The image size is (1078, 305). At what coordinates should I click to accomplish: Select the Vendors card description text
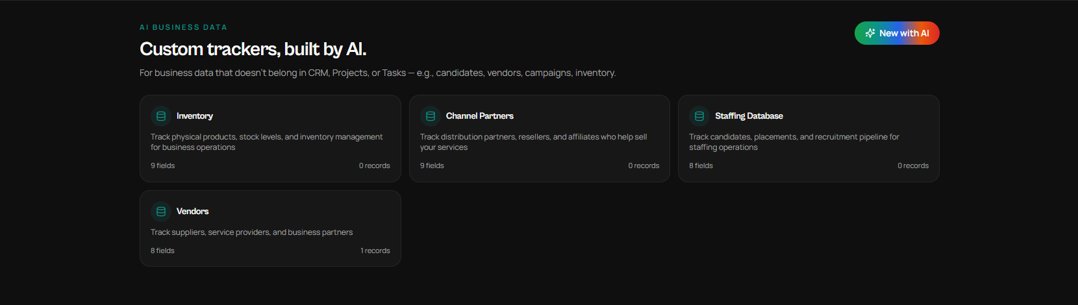[252, 232]
